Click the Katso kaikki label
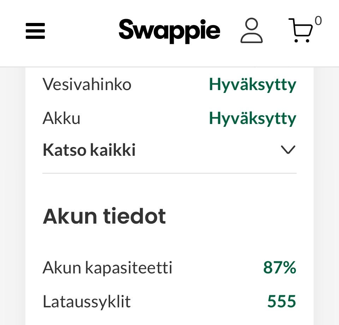 coord(89,150)
